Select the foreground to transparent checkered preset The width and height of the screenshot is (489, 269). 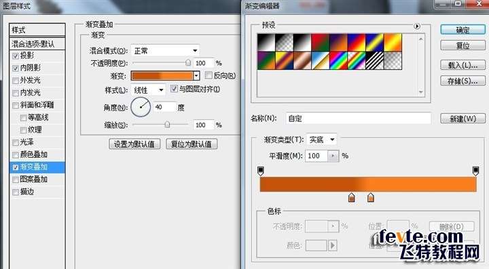coord(284,42)
